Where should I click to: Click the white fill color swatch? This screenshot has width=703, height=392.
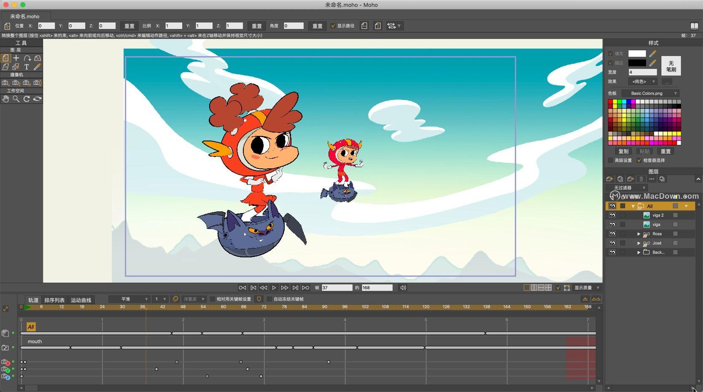637,54
